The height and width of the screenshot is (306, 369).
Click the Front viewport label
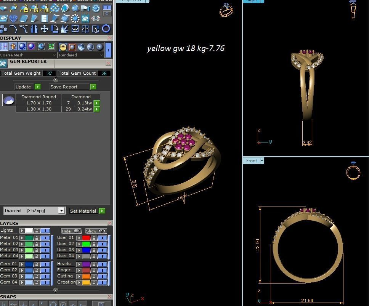tap(251, 161)
